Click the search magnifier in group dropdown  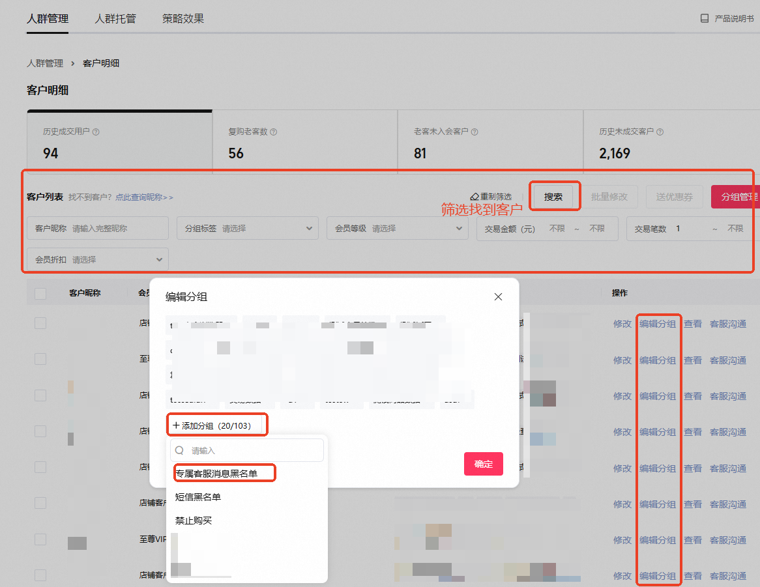(x=179, y=450)
